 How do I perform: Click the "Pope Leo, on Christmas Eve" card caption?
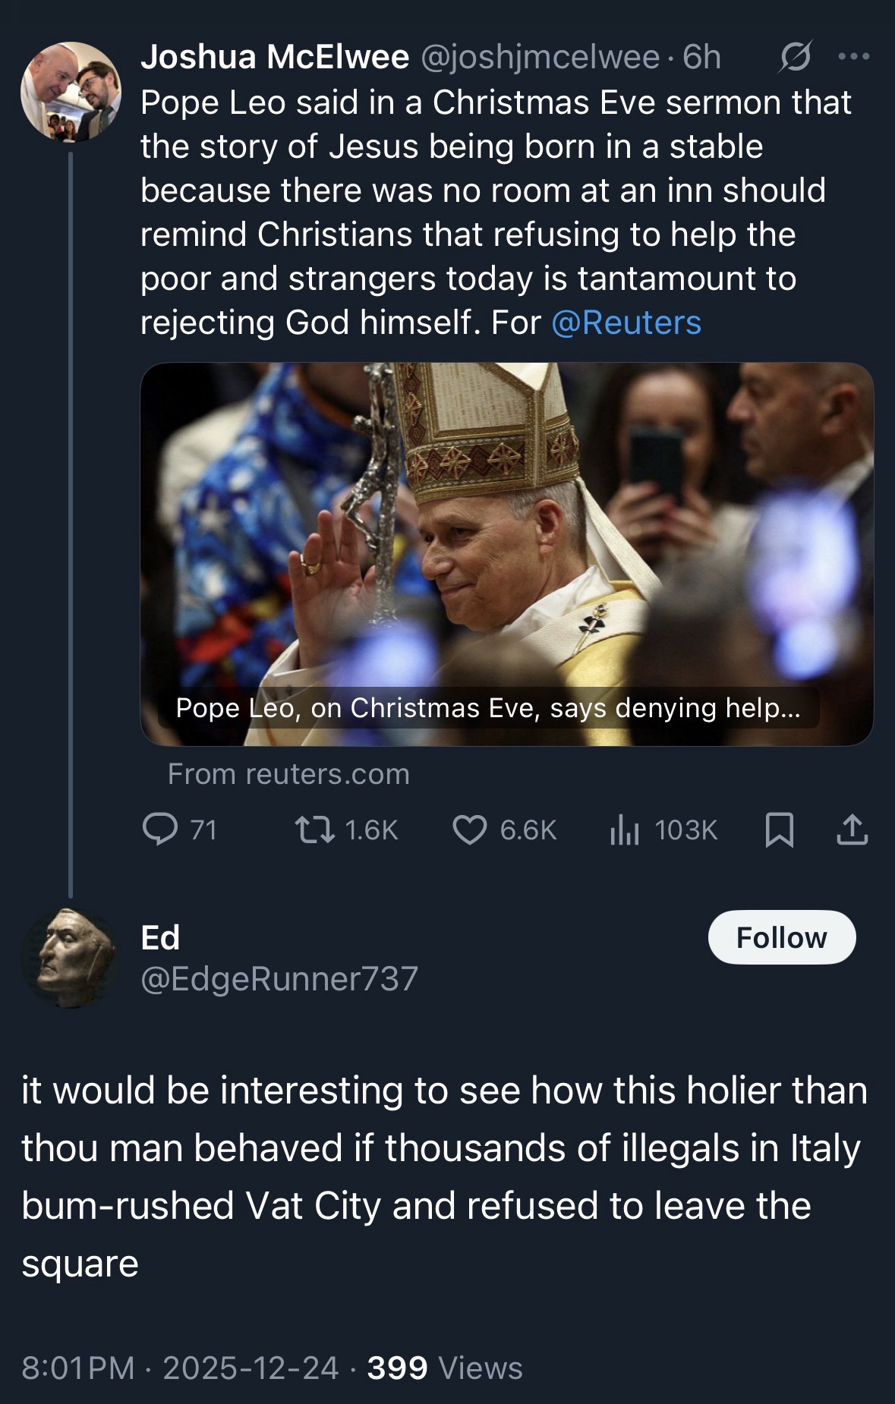click(x=487, y=708)
